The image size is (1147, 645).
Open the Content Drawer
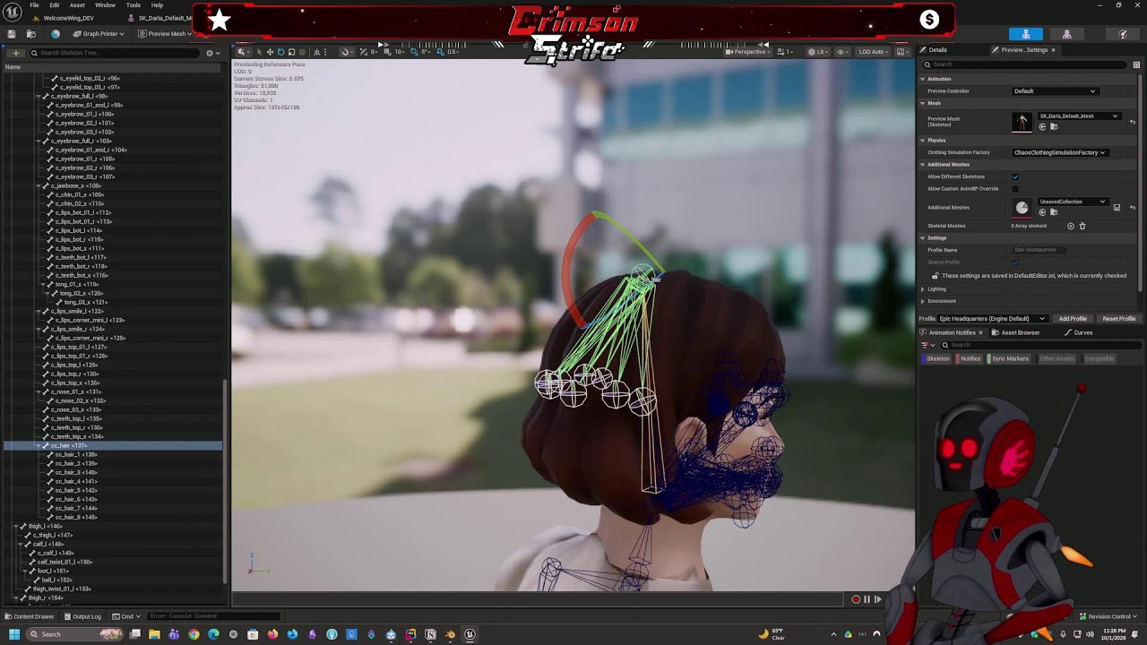(x=30, y=616)
